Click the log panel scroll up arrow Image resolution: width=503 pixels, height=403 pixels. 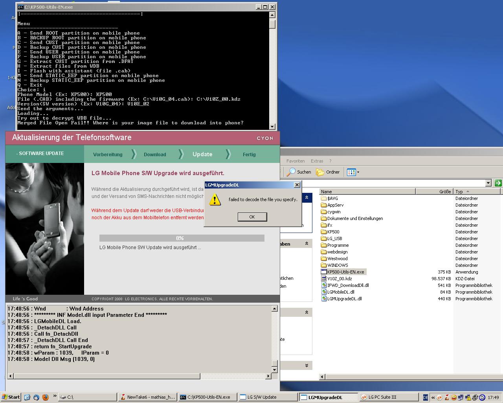pyautogui.click(x=275, y=309)
